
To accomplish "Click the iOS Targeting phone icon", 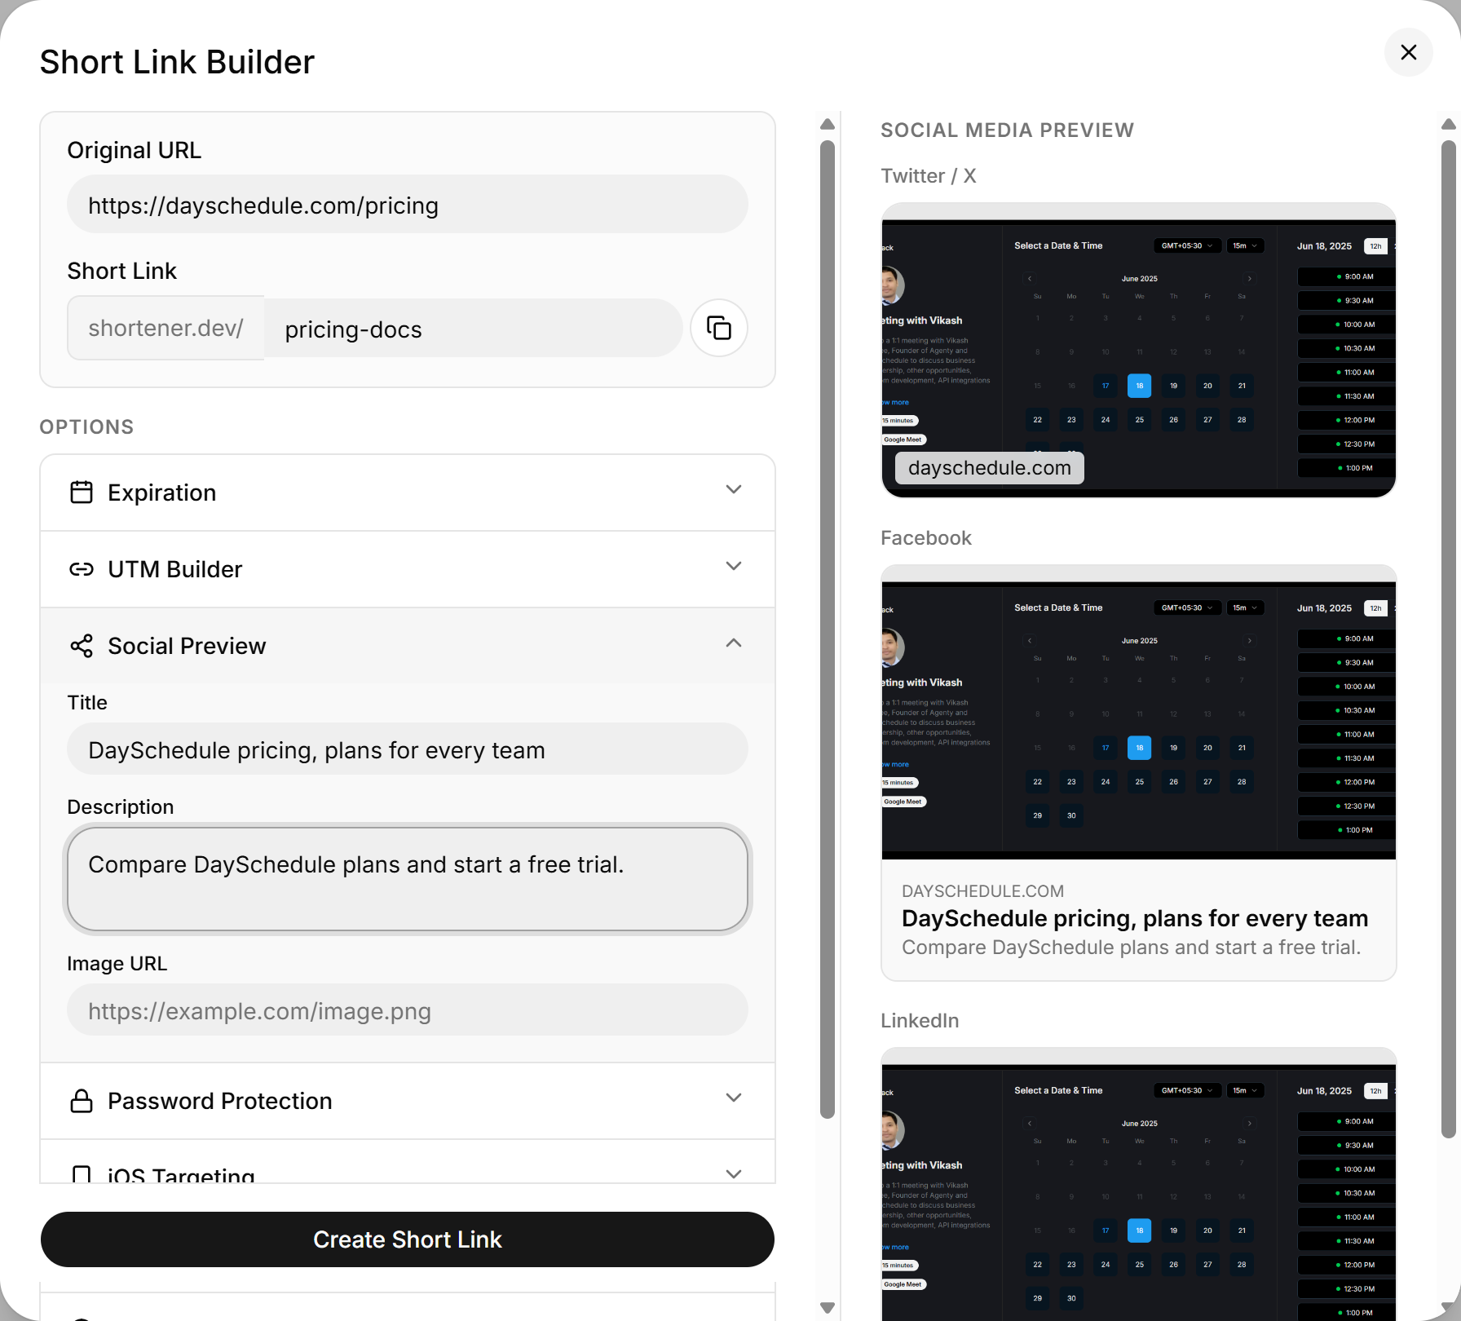I will click(x=82, y=1174).
